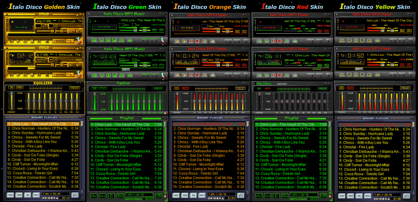Click Eject in stopped Green skin player
The height and width of the screenshot is (202, 418).
point(130,40)
